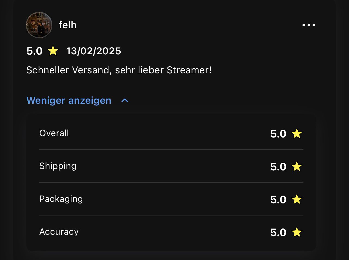Viewport: 349px width, 260px height.
Task: Click the Packaging rating star
Action: pyautogui.click(x=297, y=199)
